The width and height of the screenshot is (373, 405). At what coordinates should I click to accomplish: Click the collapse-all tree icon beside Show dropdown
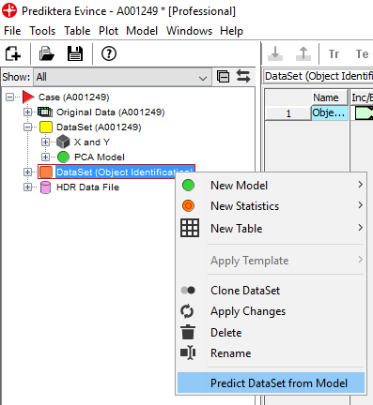coord(223,77)
